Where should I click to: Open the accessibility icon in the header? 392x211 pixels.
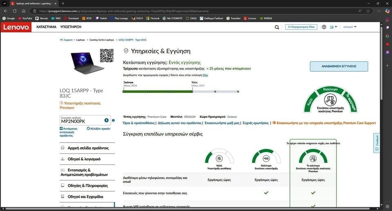click(x=324, y=27)
